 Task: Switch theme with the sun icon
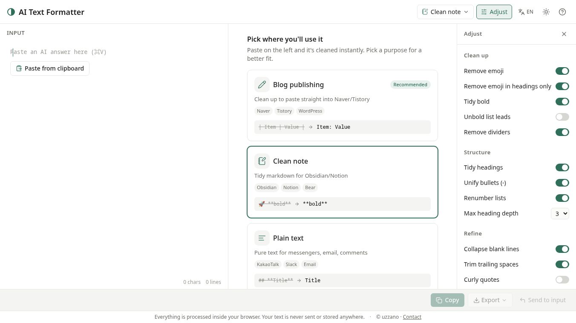(x=546, y=12)
